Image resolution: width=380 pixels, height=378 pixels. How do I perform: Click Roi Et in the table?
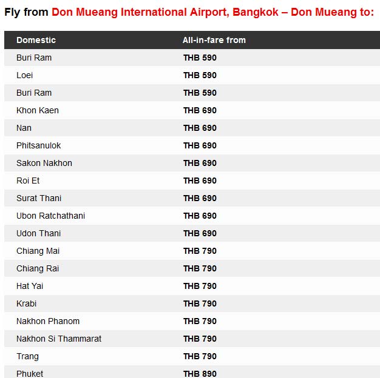click(x=28, y=181)
